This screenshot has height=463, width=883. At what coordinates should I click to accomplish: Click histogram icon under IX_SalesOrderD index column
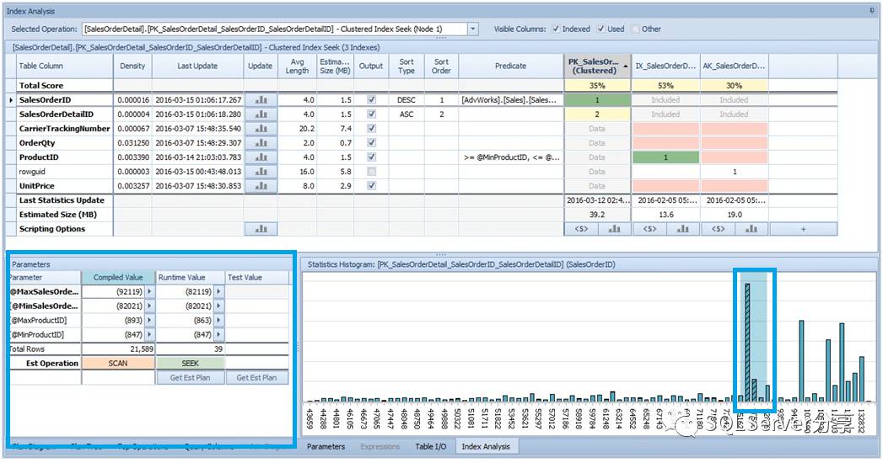[x=682, y=229]
